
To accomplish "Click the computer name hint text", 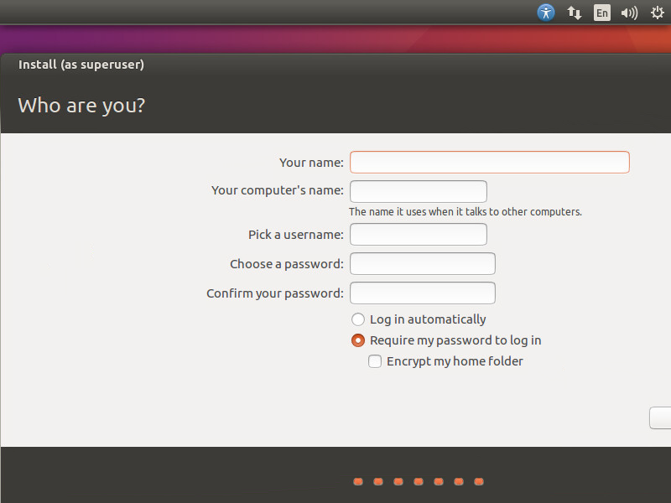I will pos(465,212).
